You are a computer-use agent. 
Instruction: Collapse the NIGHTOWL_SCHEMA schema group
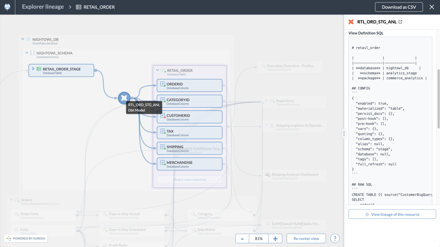pyautogui.click(x=27, y=53)
